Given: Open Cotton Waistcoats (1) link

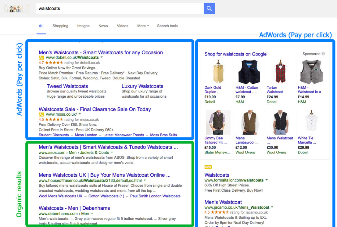Looking at the screenshot, I should point(106,196).
